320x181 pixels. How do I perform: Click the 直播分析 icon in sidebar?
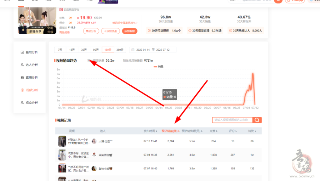point(22,78)
